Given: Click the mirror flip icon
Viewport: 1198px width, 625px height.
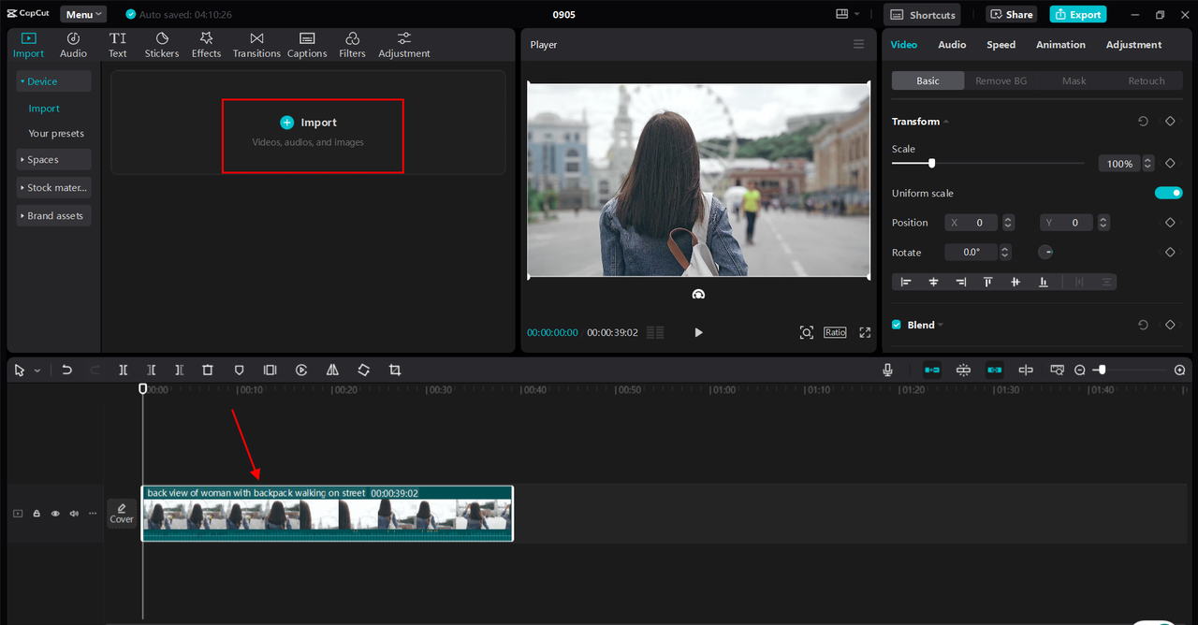Looking at the screenshot, I should 332,371.
